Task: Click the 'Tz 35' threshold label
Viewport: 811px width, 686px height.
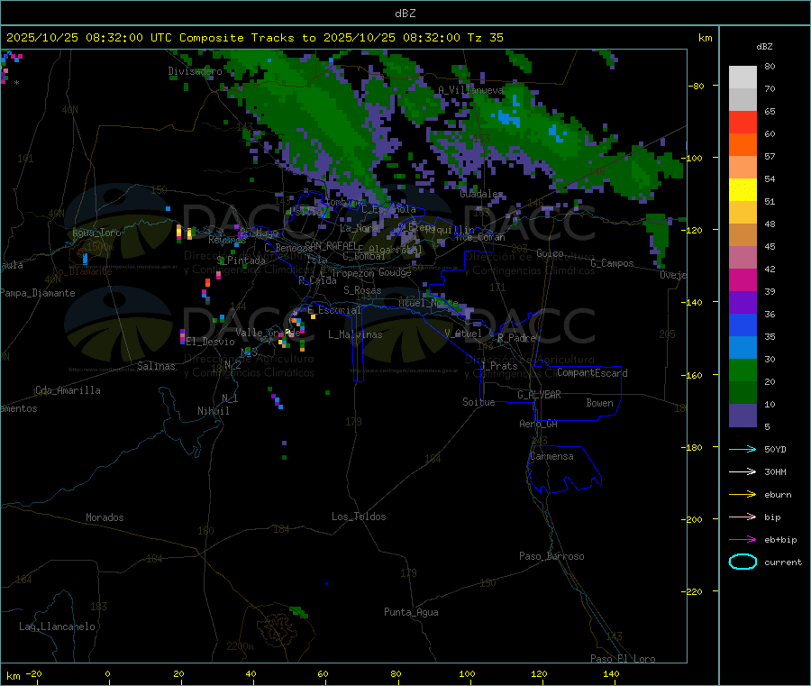Action: pyautogui.click(x=485, y=38)
